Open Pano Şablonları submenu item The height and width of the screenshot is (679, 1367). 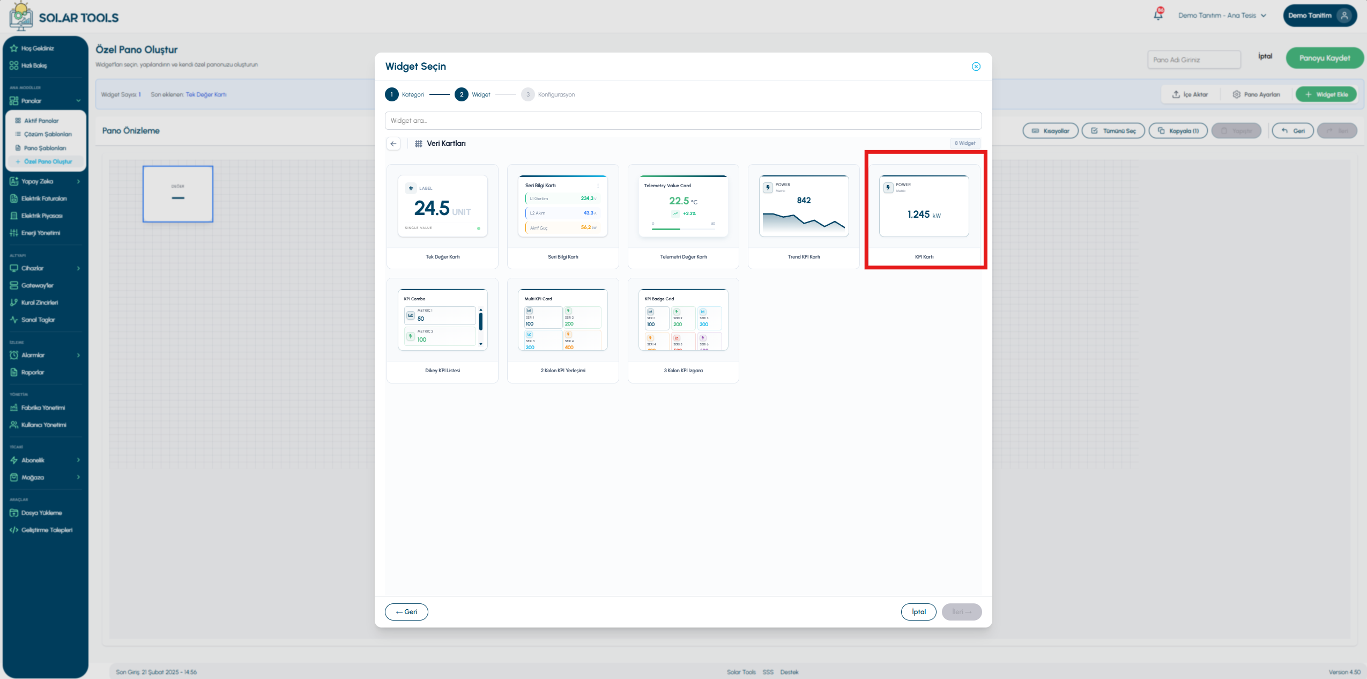[x=46, y=148]
